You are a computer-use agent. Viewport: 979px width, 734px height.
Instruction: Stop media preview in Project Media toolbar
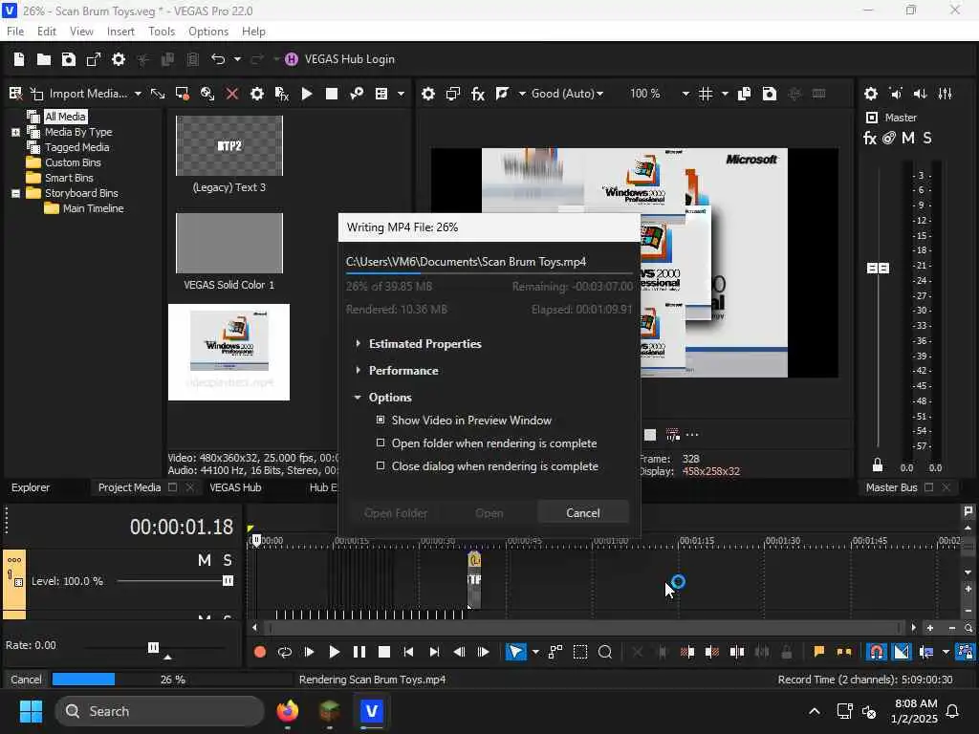point(332,94)
